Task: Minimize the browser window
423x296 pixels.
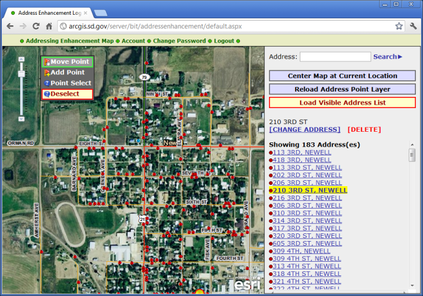Action: [x=385, y=4]
